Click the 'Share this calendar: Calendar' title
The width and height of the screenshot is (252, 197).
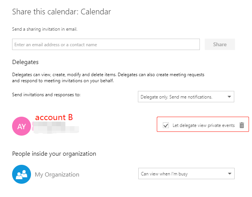click(x=62, y=12)
